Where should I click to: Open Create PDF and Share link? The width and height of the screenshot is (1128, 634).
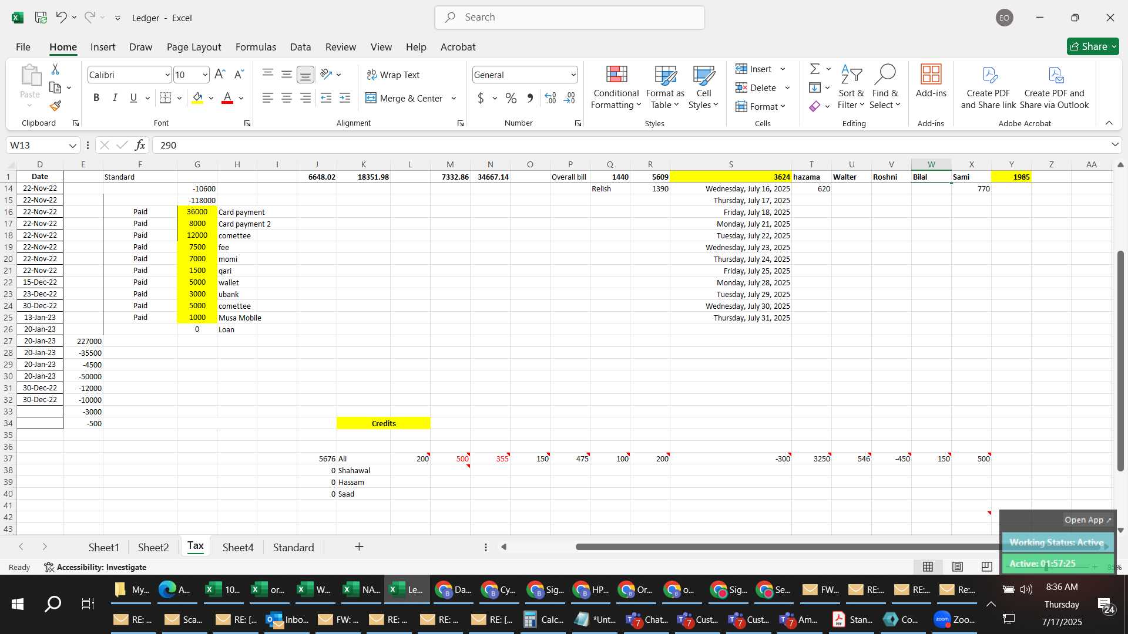pyautogui.click(x=988, y=87)
